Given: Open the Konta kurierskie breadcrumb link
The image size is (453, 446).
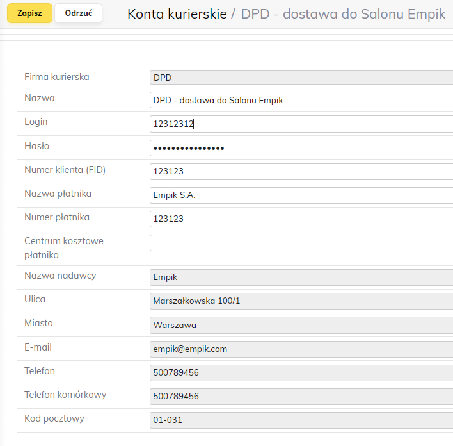Looking at the screenshot, I should pyautogui.click(x=177, y=13).
